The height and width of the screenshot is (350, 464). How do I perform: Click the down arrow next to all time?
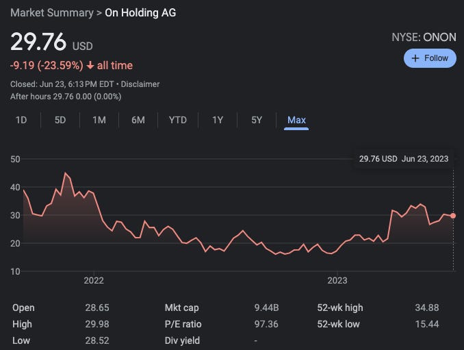[90, 66]
